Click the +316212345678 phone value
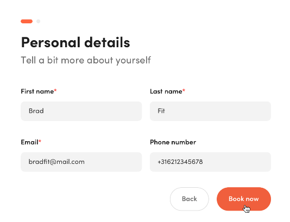Screen dimensions: 290x222 click(x=180, y=162)
